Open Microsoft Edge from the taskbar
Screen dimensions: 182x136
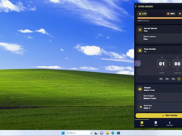point(113,133)
